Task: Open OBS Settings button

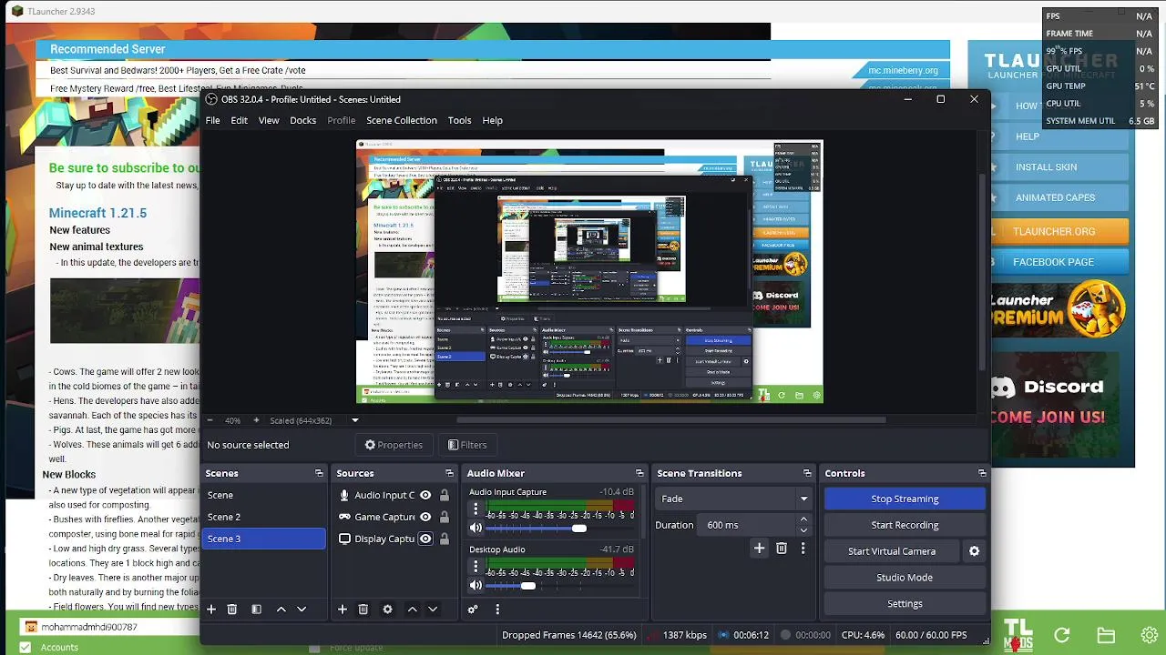Action: tap(905, 604)
